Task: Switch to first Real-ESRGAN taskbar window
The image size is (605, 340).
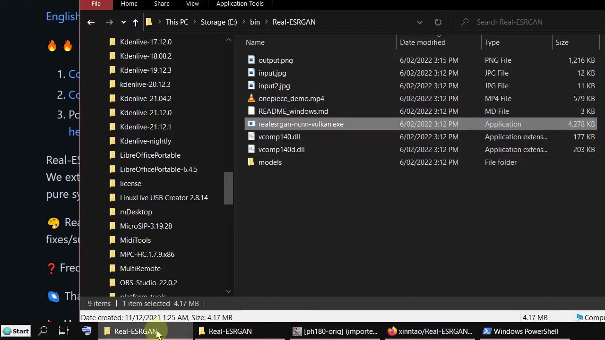Action: click(146, 331)
